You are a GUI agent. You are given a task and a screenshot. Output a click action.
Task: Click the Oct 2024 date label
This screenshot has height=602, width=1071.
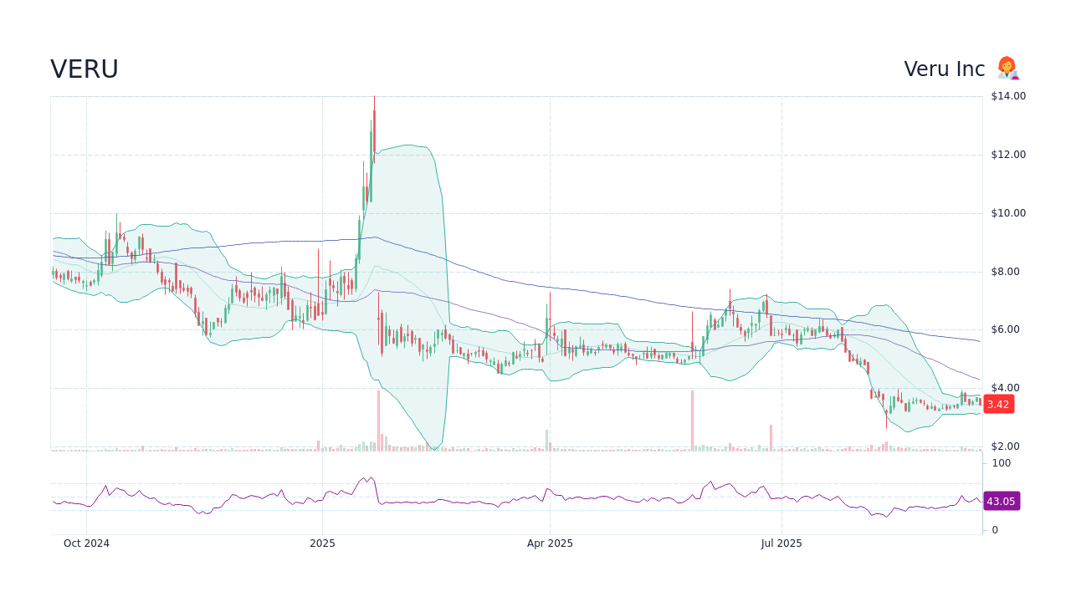[x=86, y=543]
